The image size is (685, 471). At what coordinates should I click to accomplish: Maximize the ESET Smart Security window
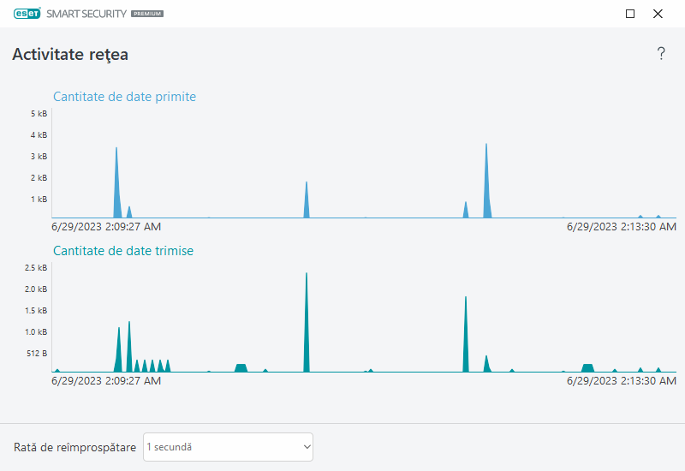pyautogui.click(x=630, y=14)
